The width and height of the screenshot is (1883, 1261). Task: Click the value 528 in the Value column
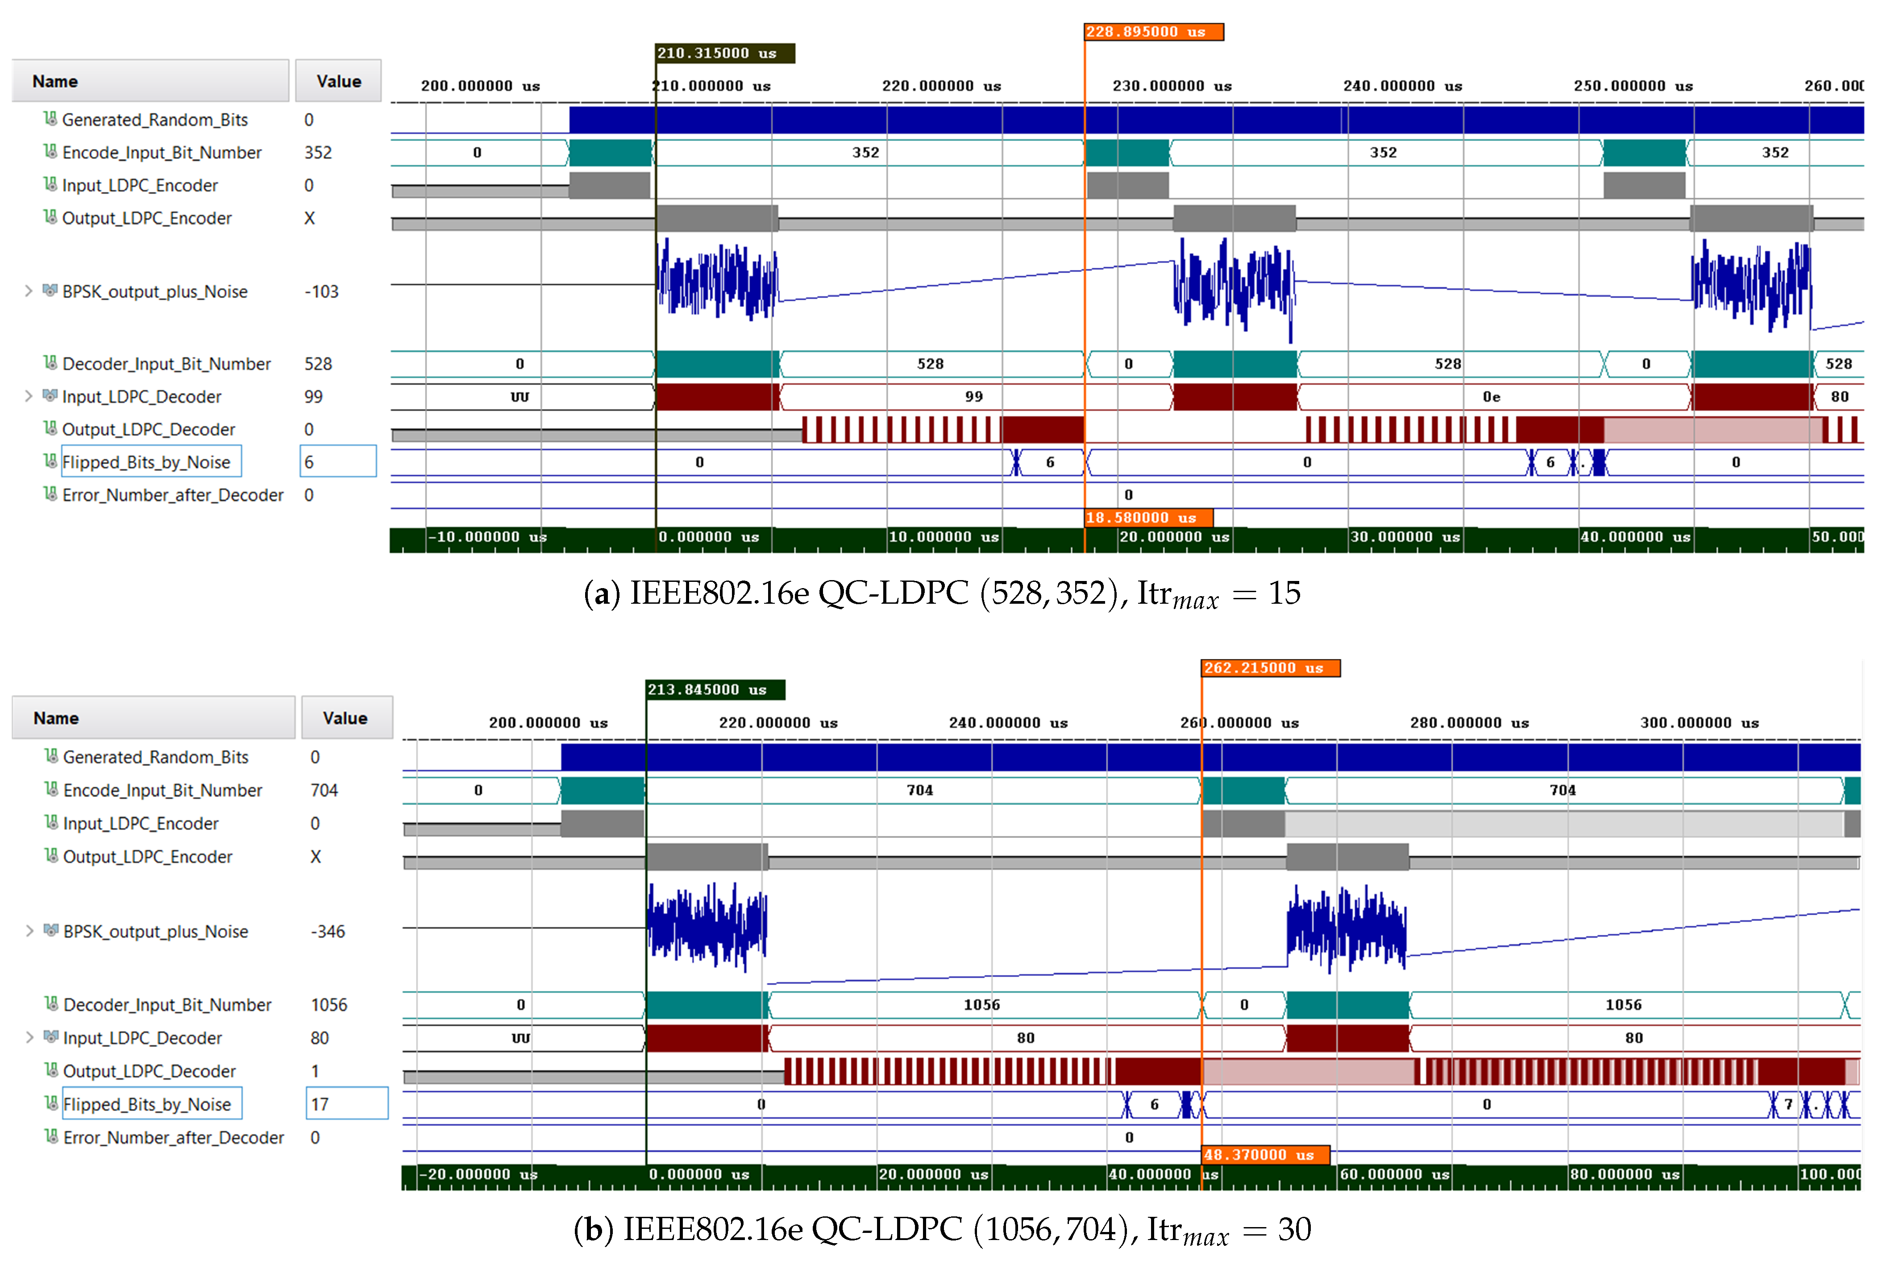318,364
